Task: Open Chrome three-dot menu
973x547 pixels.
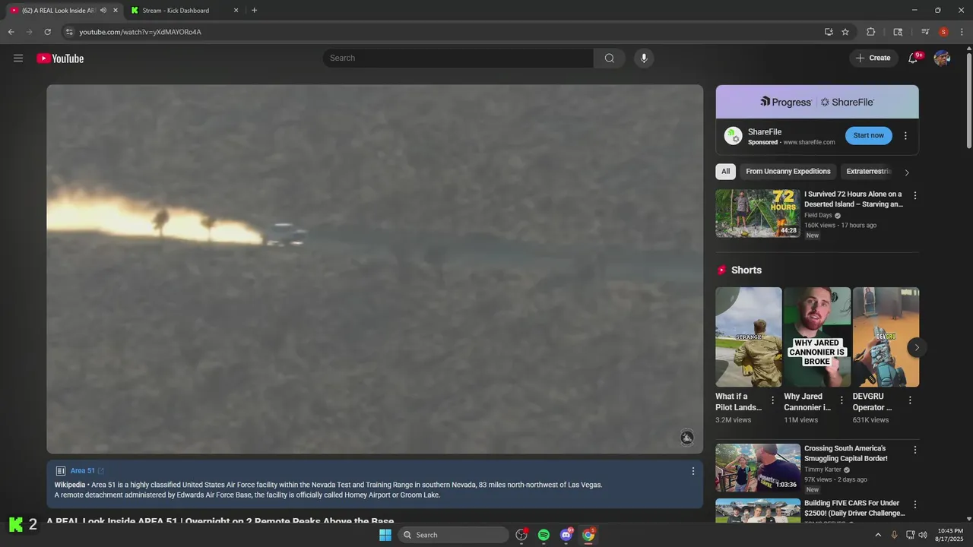Action: pos(962,32)
